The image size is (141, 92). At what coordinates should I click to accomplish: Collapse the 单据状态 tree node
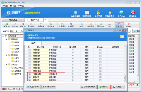tap(6, 39)
